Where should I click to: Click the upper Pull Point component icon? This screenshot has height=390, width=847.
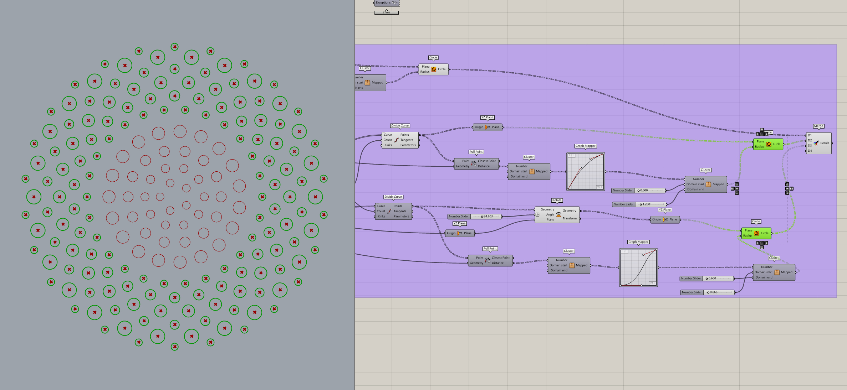coord(474,163)
